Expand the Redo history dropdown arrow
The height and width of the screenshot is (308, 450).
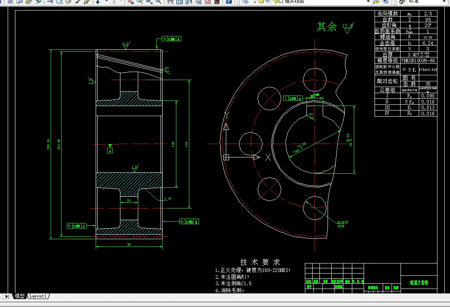[x=121, y=1]
